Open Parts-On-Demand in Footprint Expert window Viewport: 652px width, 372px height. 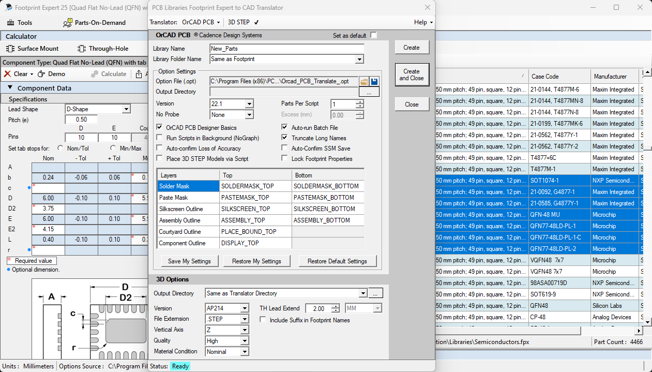(x=94, y=23)
